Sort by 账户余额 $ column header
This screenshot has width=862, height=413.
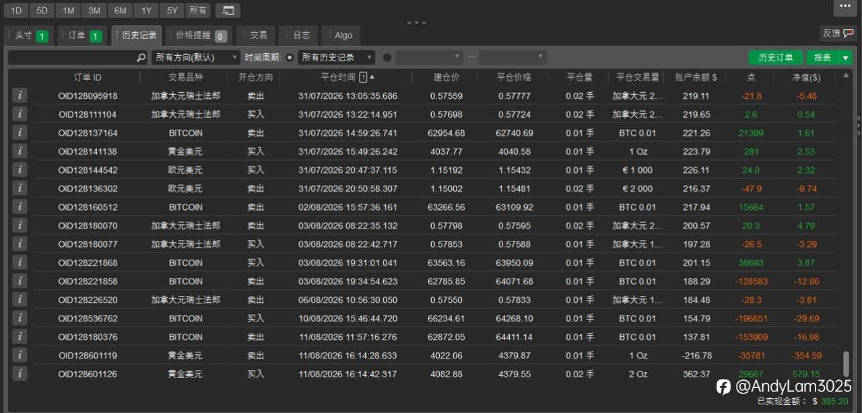click(696, 77)
